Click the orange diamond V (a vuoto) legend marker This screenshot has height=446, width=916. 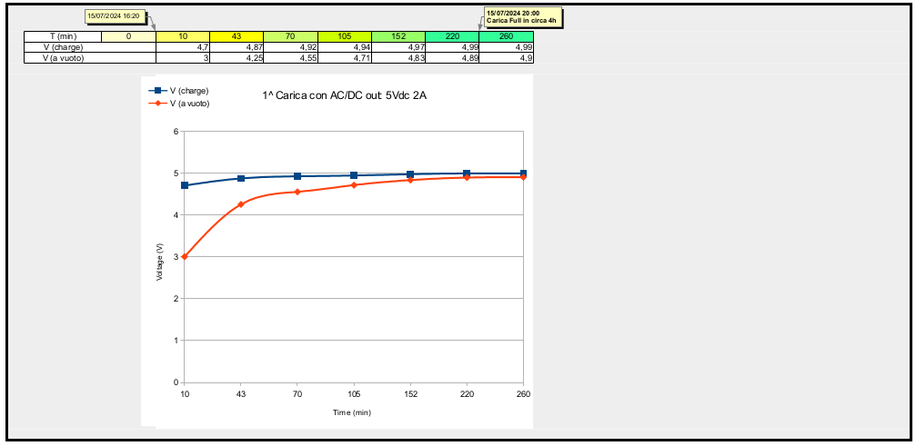tap(158, 103)
